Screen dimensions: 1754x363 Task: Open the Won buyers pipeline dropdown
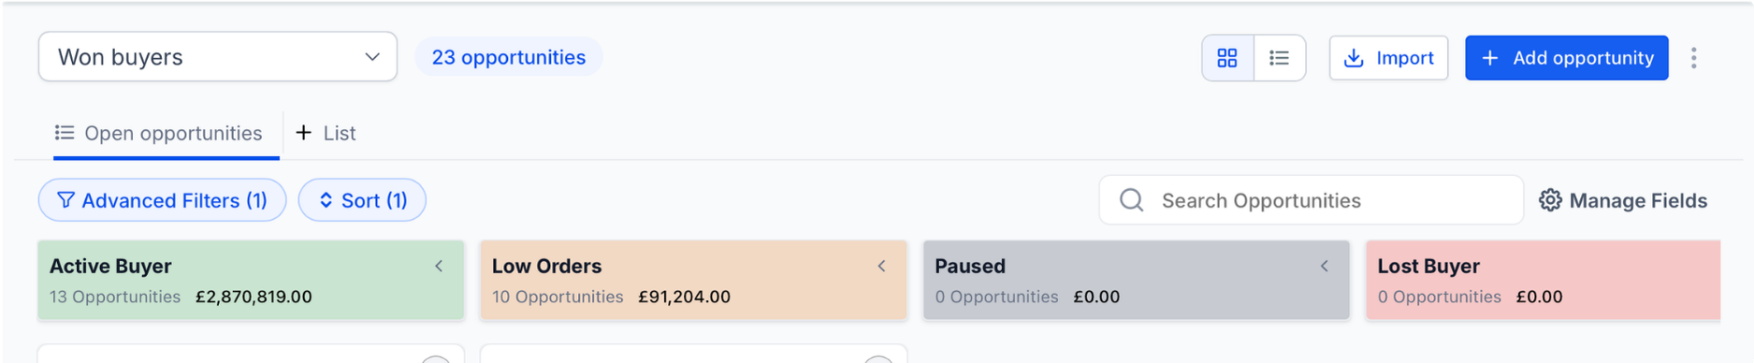pyautogui.click(x=218, y=57)
